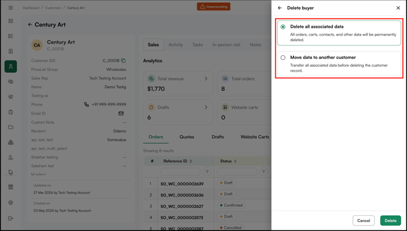Click the logout icon at the sidebar bottom

(x=11, y=218)
